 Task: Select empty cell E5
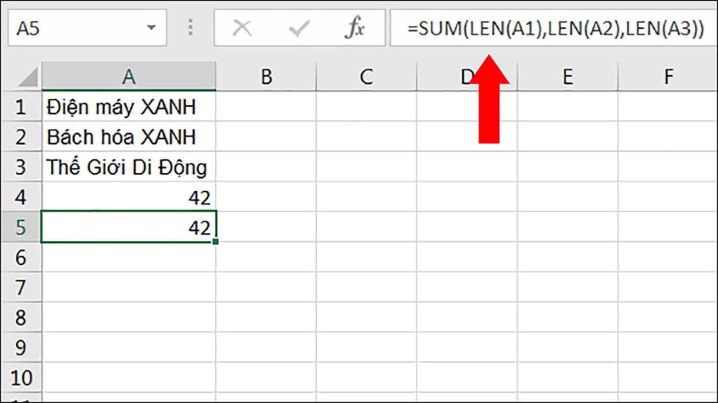coord(567,227)
